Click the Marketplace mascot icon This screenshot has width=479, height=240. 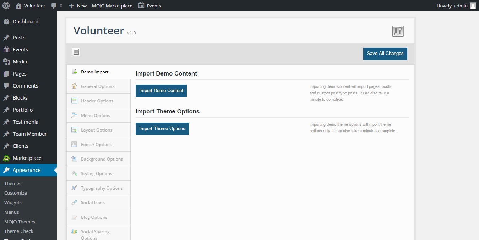pyautogui.click(x=6, y=158)
